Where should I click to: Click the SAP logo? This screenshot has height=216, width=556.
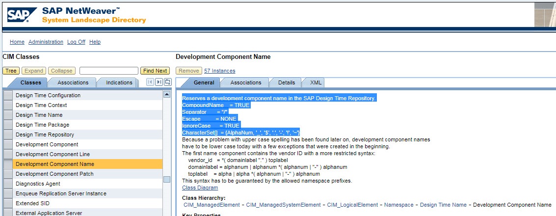click(22, 15)
